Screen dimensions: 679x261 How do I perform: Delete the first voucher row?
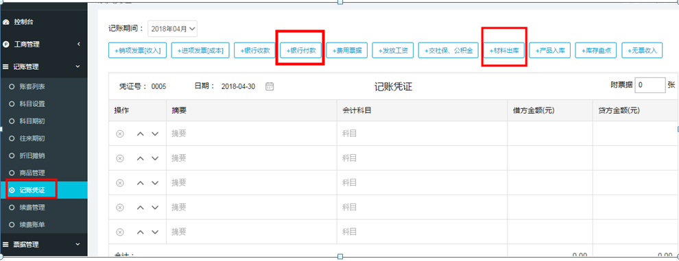coord(120,134)
